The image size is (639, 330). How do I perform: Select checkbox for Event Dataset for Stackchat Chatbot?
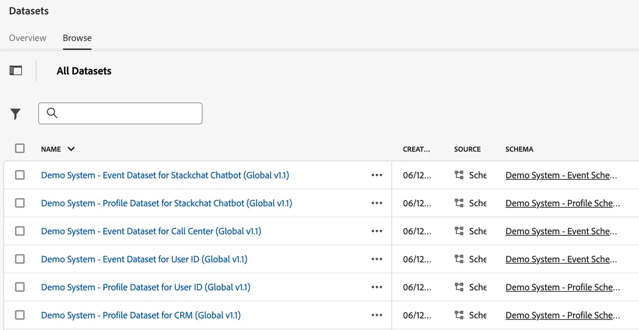(20, 175)
